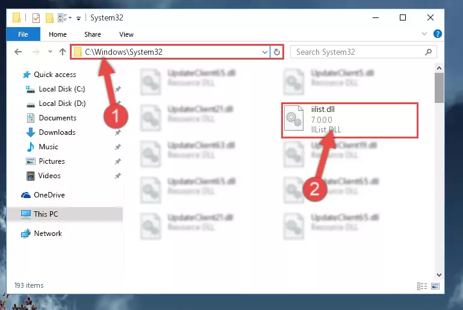The image size is (463, 310).
Task: Open the recent locations dropdown
Action: pos(50,52)
